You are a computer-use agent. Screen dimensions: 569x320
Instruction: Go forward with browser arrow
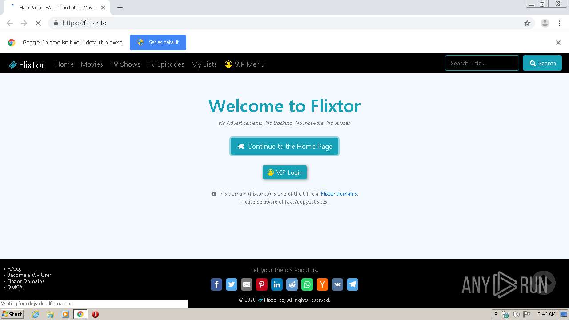tap(24, 23)
